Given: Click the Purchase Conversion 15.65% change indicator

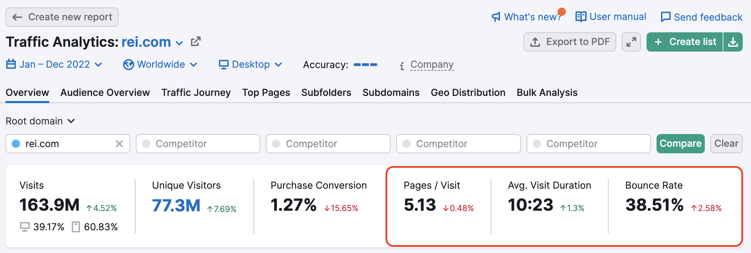Looking at the screenshot, I should click(341, 208).
